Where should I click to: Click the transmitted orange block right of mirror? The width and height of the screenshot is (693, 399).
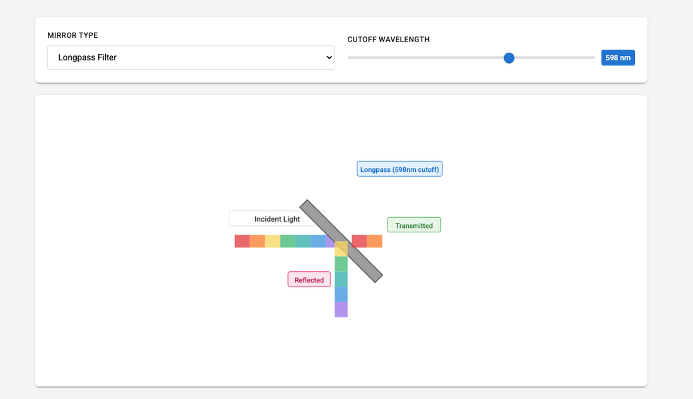(x=374, y=241)
